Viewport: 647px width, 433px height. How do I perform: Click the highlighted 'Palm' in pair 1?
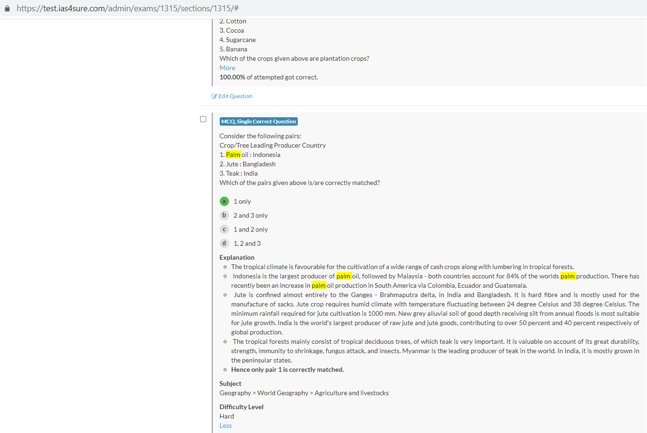click(233, 155)
